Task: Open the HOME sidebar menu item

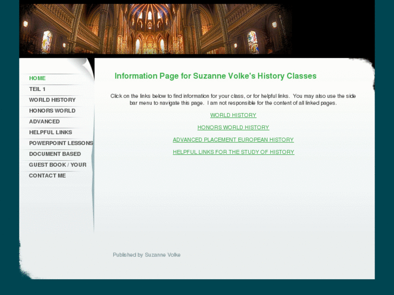Action: 37,78
